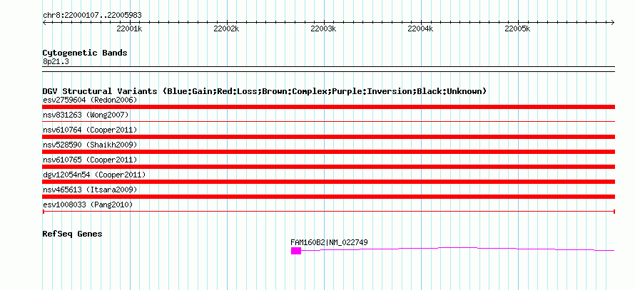
Task: Click the thin red line under esv1008033
Action: (328, 212)
